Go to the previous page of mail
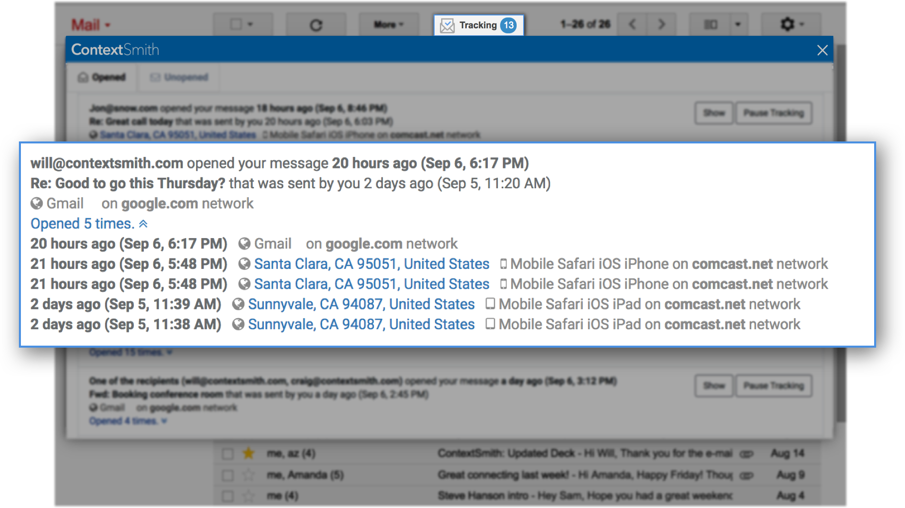Screen dimensions: 905x508 (x=632, y=24)
